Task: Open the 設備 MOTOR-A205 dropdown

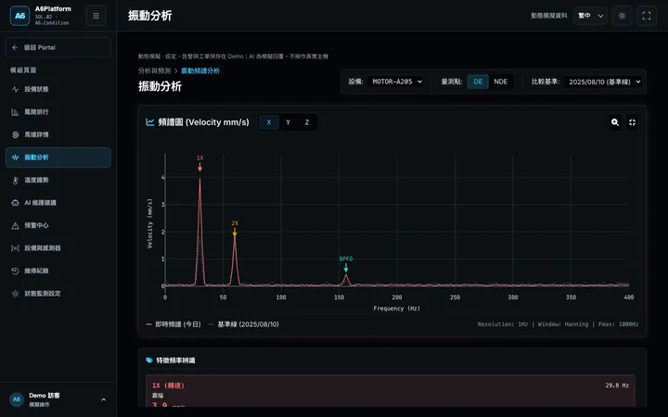Action: [395, 82]
